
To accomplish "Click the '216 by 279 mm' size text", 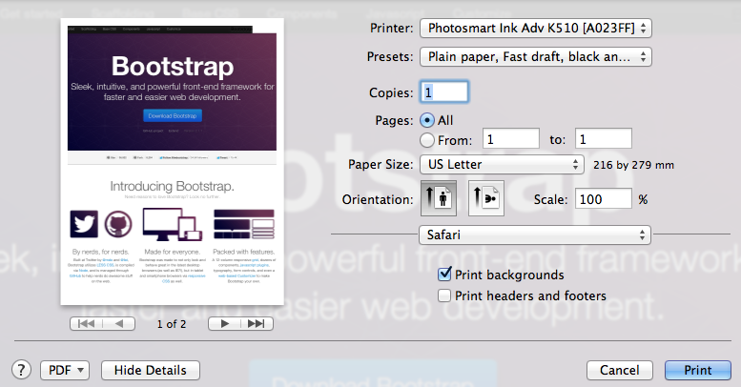I will (x=634, y=165).
